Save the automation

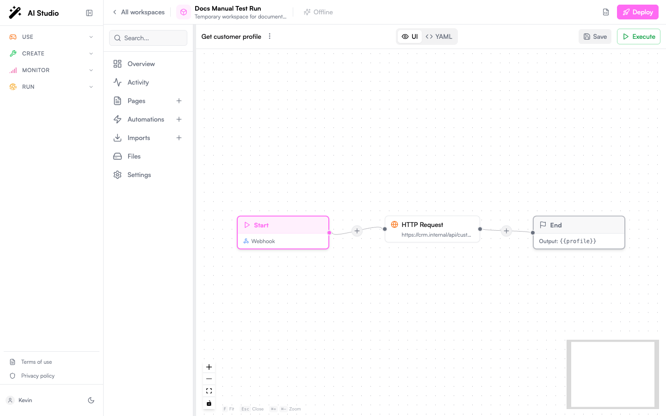coord(595,37)
